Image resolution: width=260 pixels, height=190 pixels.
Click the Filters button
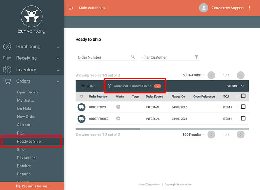(x=88, y=86)
